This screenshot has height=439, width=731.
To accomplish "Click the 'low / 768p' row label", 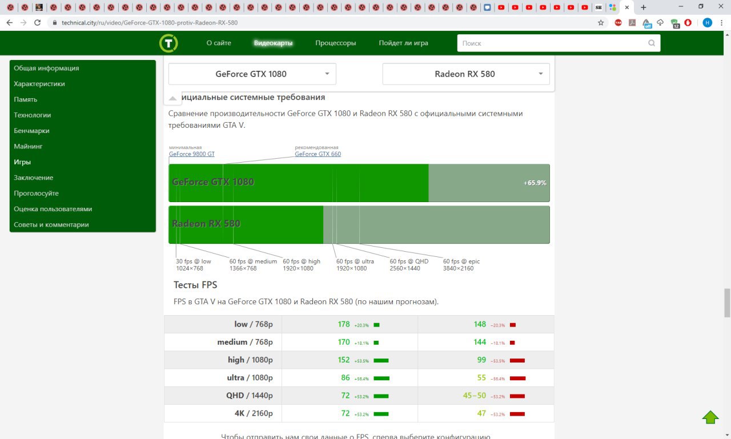I will pyautogui.click(x=254, y=324).
